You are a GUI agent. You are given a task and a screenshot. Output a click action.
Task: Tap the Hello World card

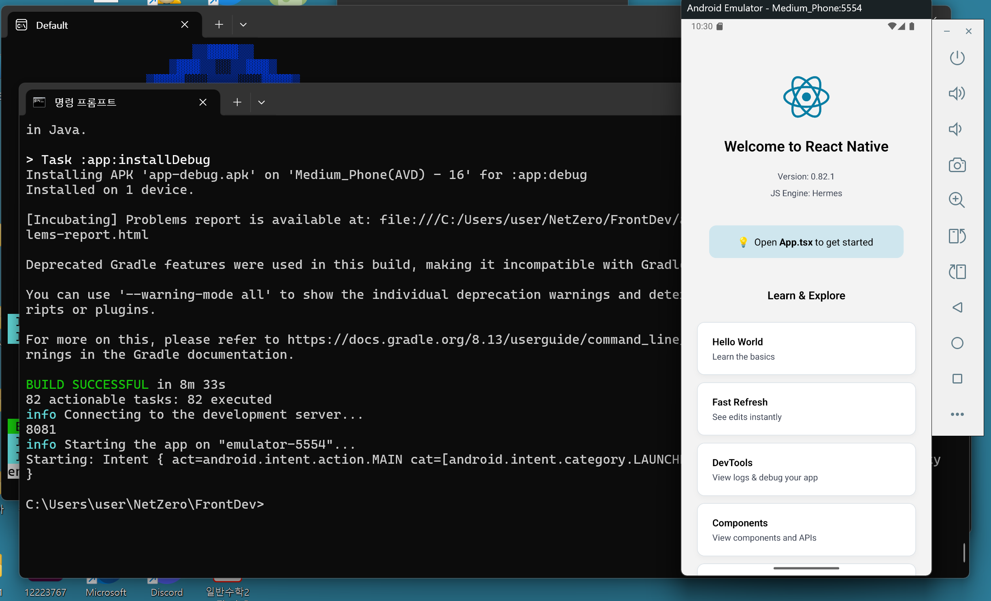click(x=806, y=349)
